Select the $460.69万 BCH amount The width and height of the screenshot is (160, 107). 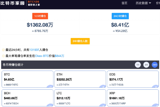pyautogui.click(x=11, y=98)
